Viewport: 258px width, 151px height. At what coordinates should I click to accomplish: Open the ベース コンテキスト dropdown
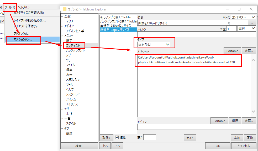[243, 17]
